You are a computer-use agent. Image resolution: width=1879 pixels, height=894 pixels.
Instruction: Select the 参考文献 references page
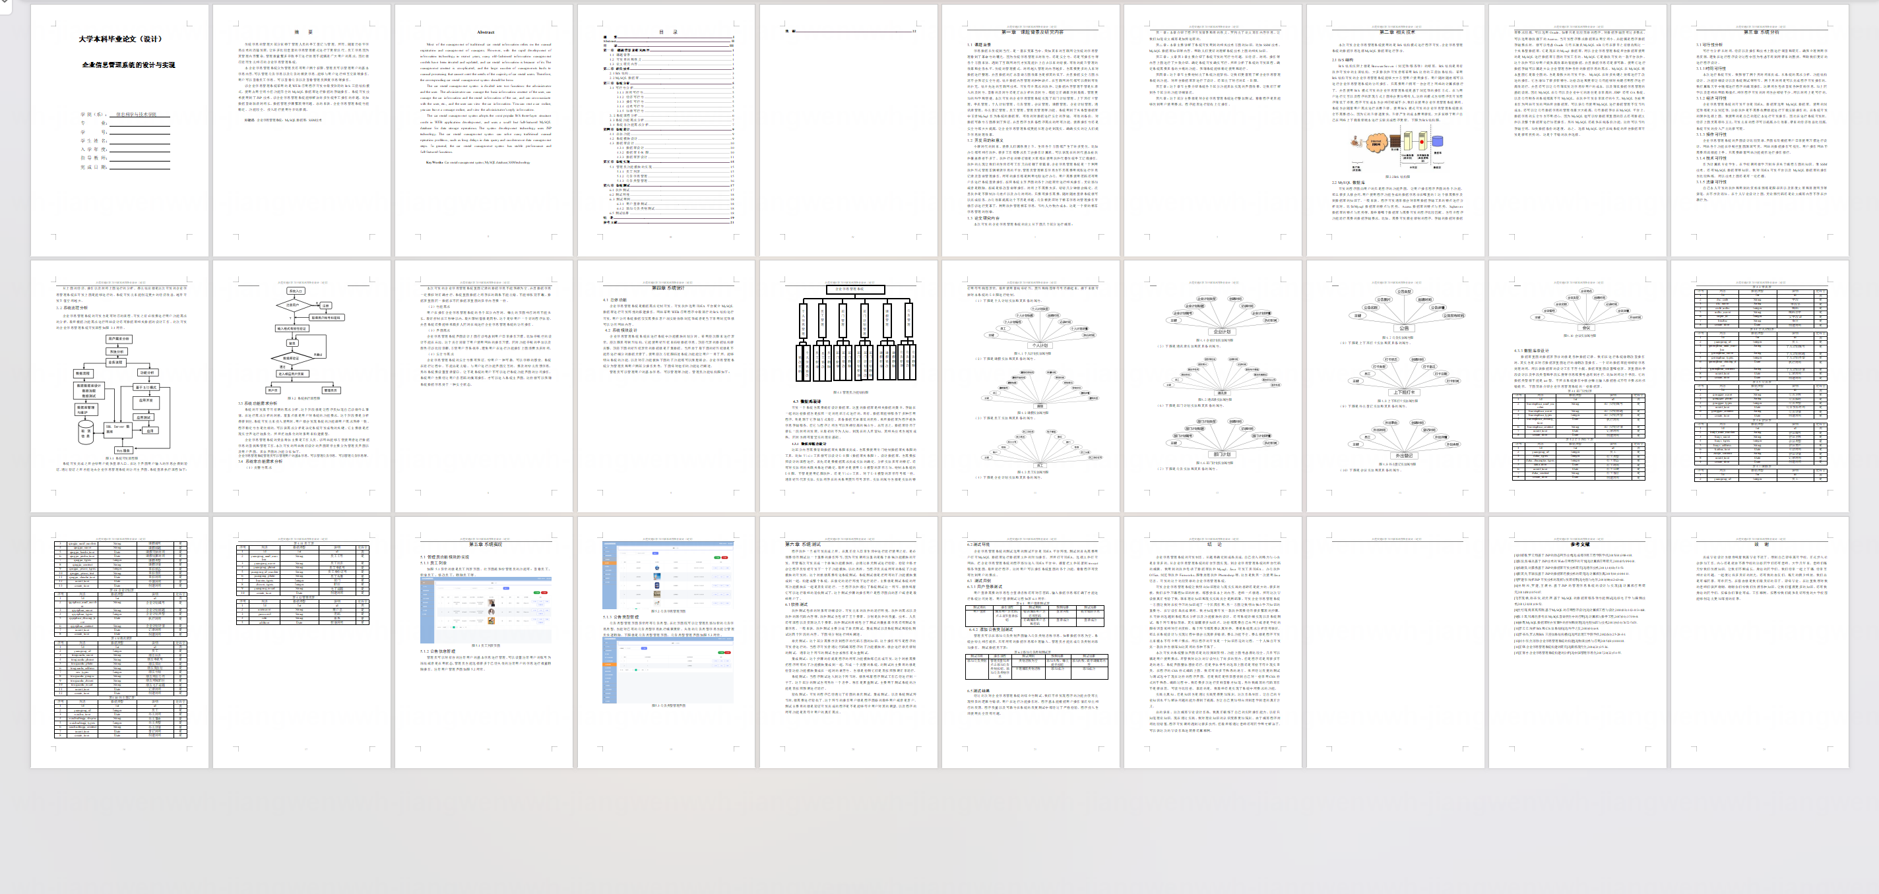[1577, 642]
